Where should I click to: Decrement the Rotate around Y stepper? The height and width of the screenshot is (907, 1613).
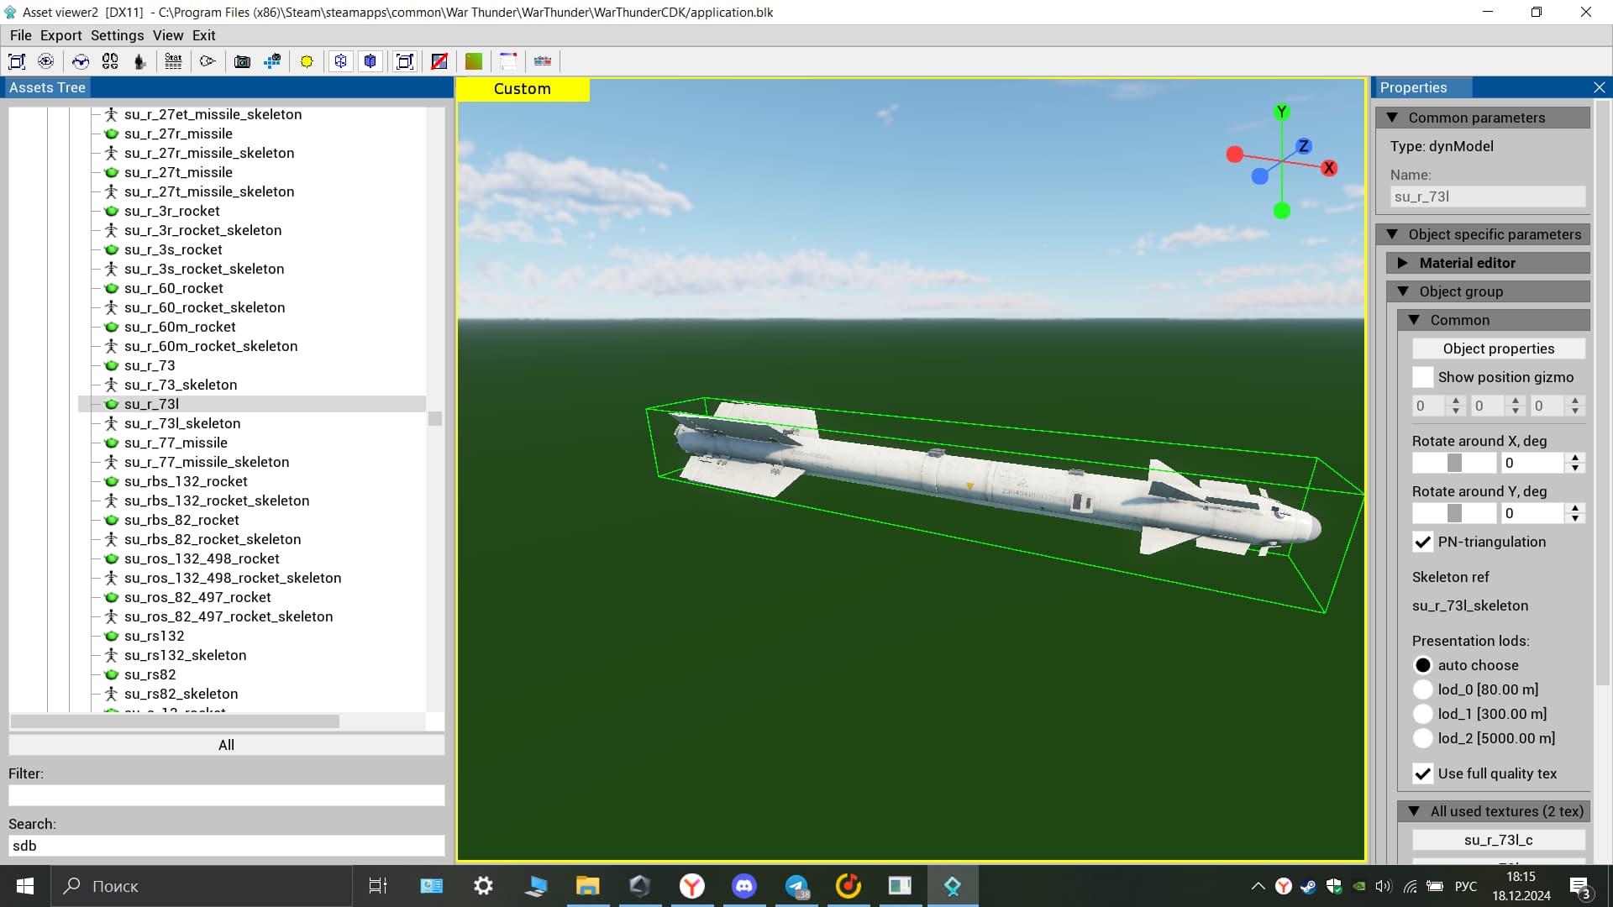point(1575,518)
